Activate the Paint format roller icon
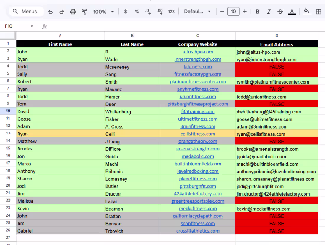This screenshot has width=325, height=245. coord(84,12)
